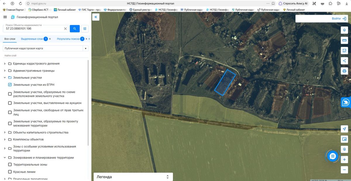Click the Войти login button
The image size is (351, 181).
(339, 19)
